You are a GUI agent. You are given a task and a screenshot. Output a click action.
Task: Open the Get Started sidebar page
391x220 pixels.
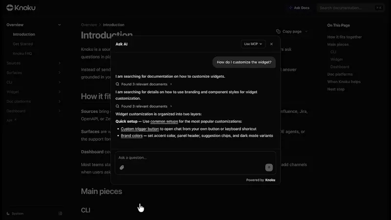click(x=22, y=44)
